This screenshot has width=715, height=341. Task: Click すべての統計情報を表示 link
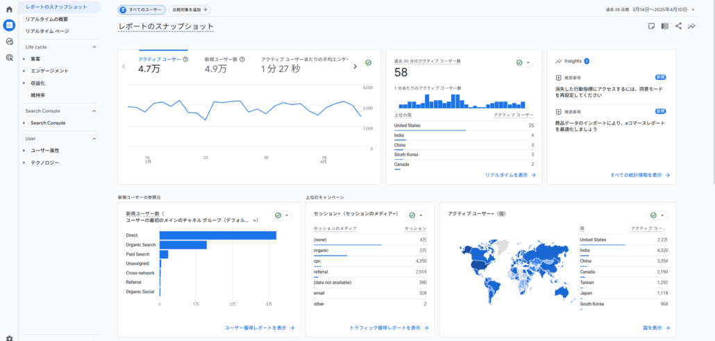640,175
